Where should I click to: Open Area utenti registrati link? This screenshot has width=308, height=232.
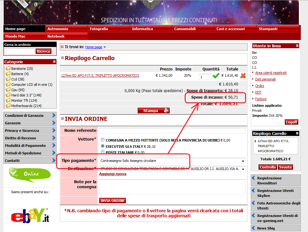[271, 73]
